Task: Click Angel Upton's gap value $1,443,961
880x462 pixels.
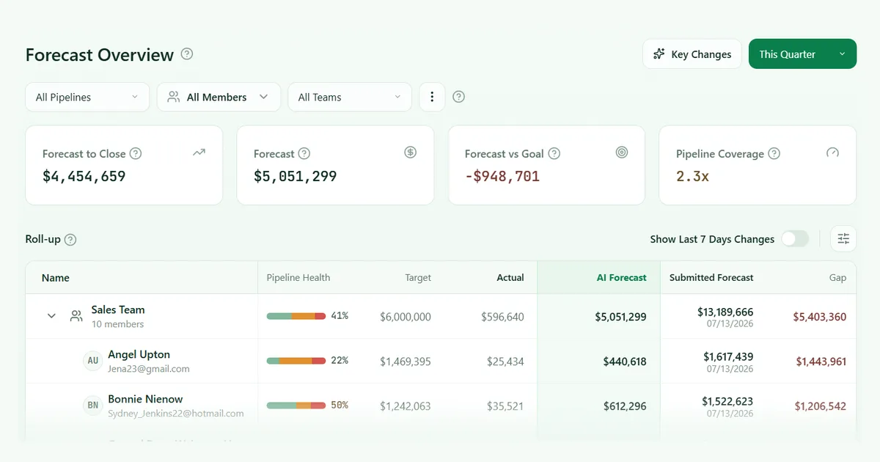Action: 821,362
